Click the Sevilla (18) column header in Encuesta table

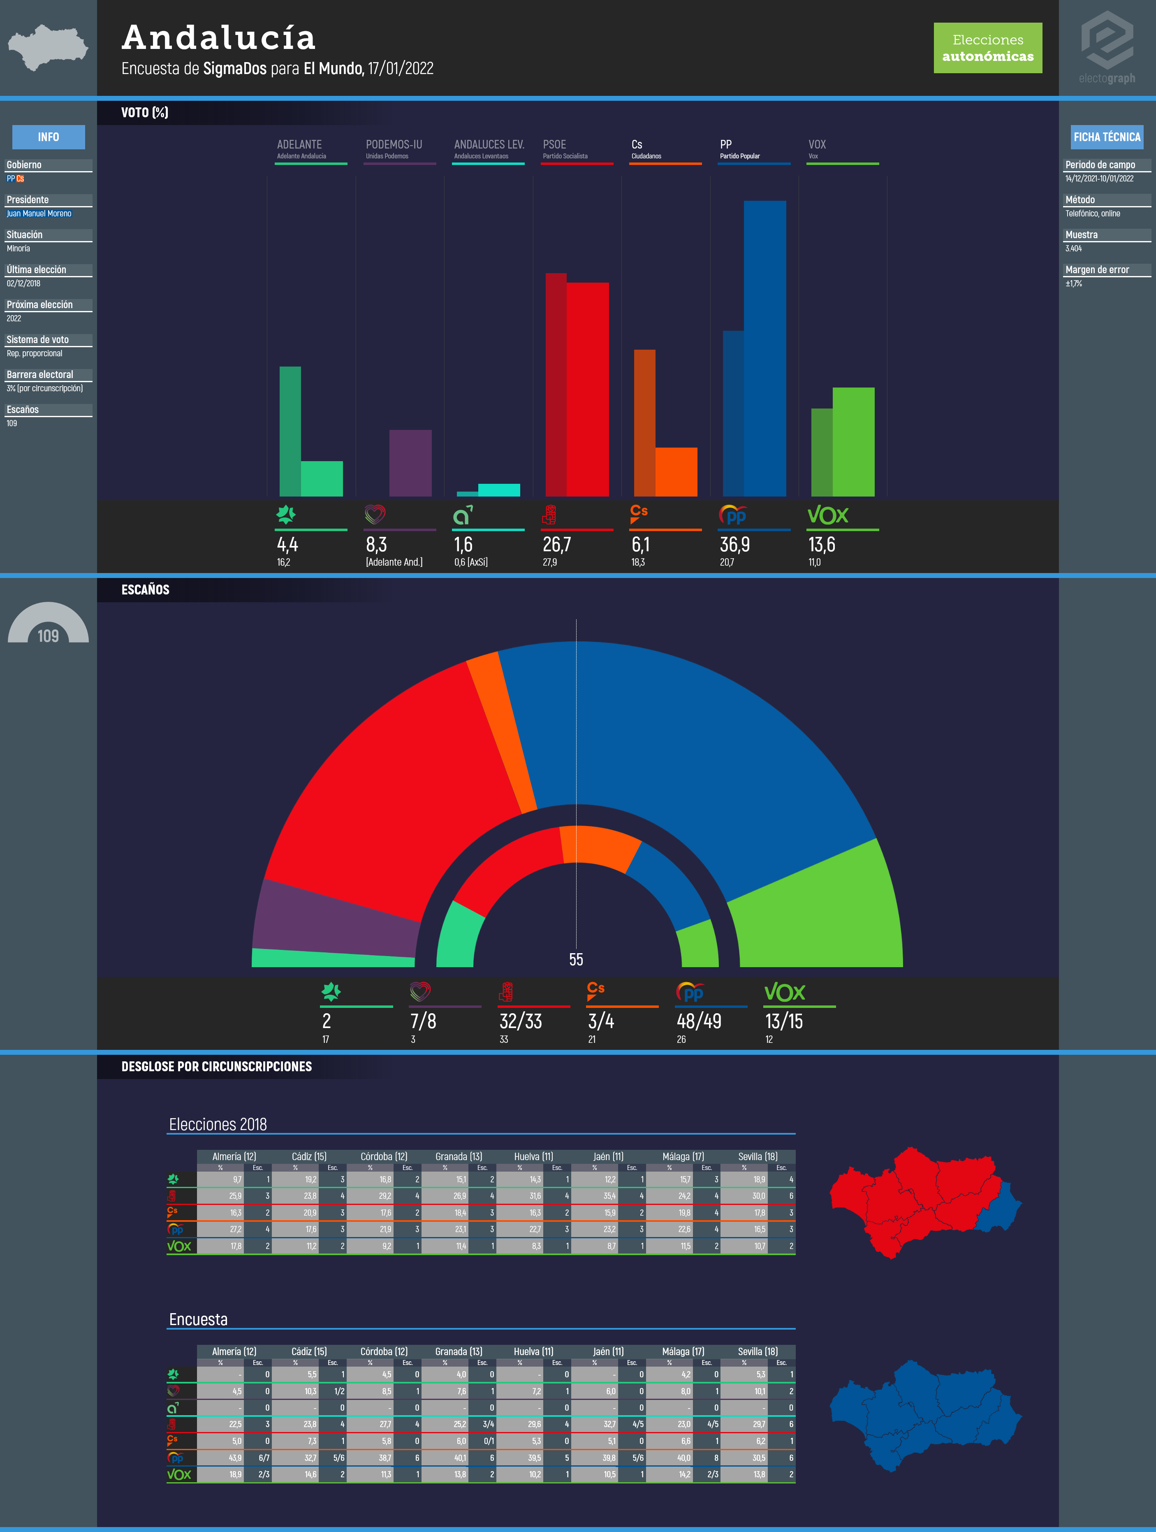757,1351
